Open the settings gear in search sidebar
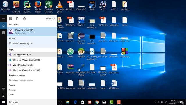186x105 pixels. [x=3, y=89]
